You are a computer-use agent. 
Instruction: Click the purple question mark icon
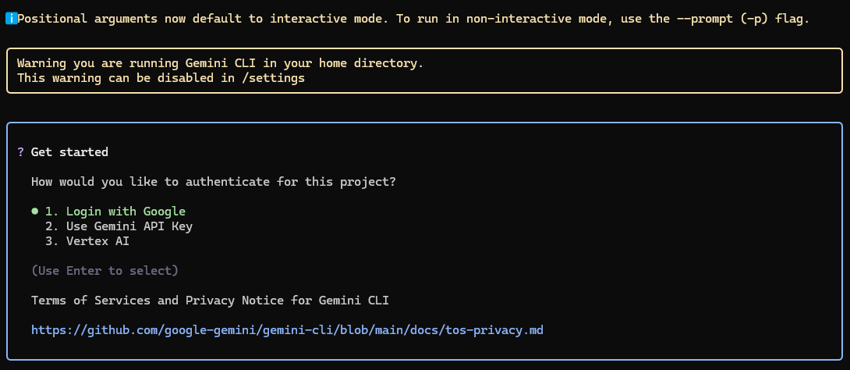(x=20, y=152)
